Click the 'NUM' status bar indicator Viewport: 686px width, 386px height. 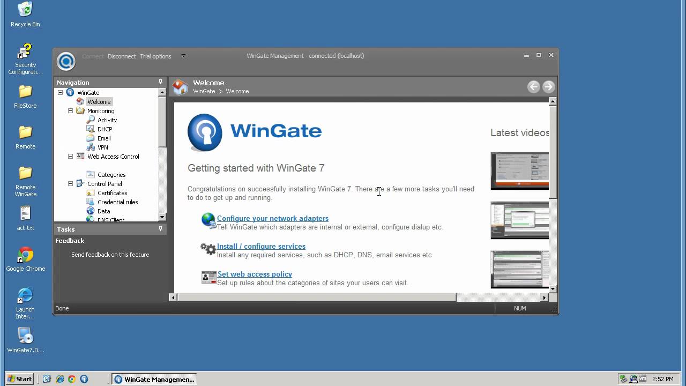point(520,308)
